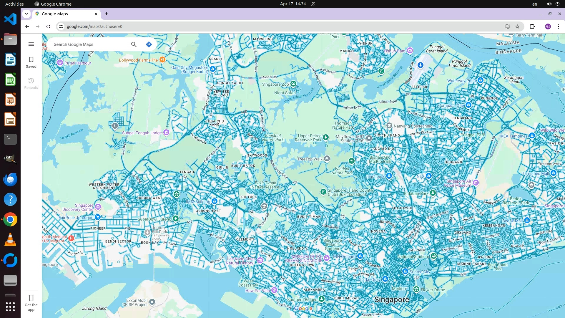Focus the Search Google Maps field

pyautogui.click(x=90, y=44)
